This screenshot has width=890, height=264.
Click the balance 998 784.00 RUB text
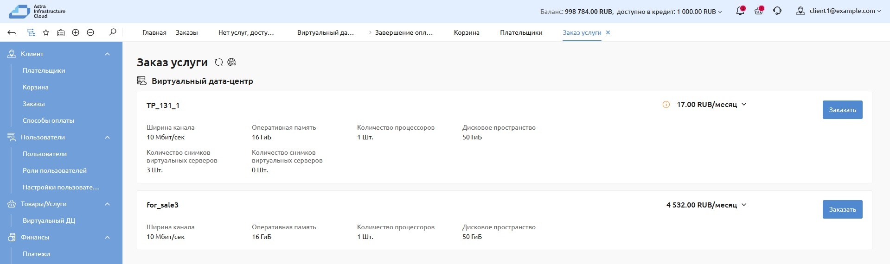click(x=589, y=12)
